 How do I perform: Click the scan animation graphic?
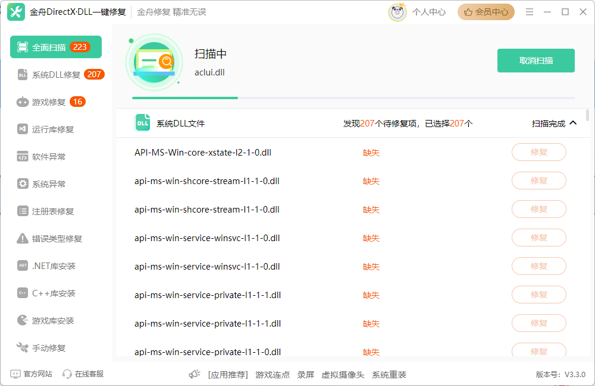[154, 62]
